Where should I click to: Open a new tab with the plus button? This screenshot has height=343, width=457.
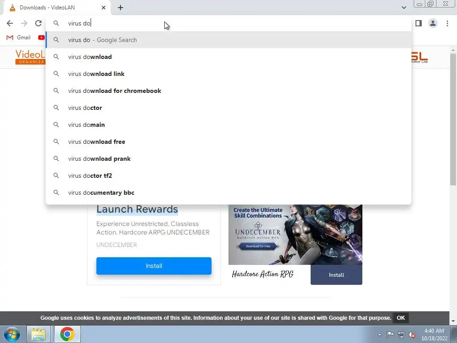pos(120,8)
